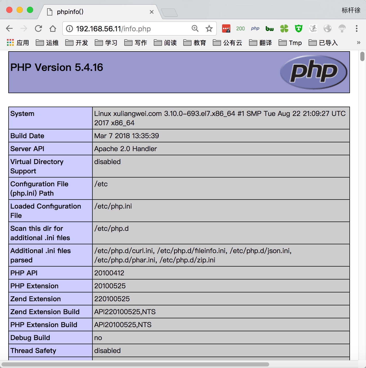Click the forward navigation arrow
This screenshot has width=366, height=368.
click(x=24, y=28)
